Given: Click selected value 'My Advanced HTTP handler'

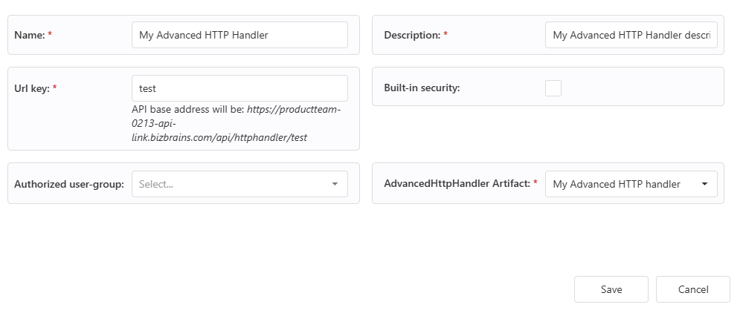Looking at the screenshot, I should (x=617, y=184).
